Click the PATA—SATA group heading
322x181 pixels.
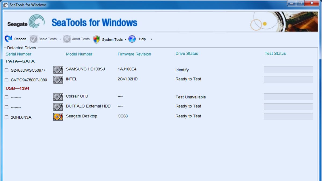pos(20,61)
